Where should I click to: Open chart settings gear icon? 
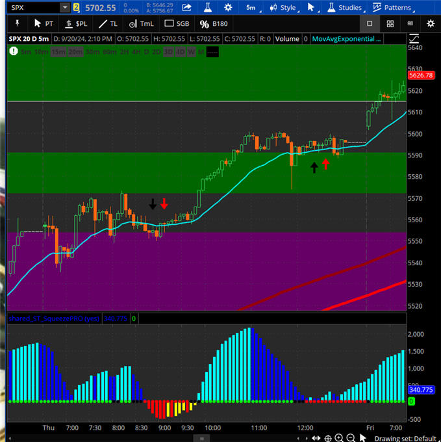228,8
